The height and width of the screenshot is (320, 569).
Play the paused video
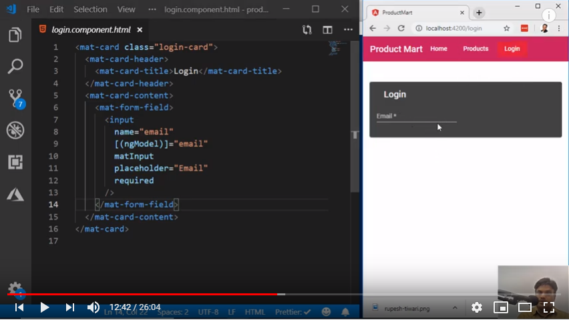(x=45, y=307)
